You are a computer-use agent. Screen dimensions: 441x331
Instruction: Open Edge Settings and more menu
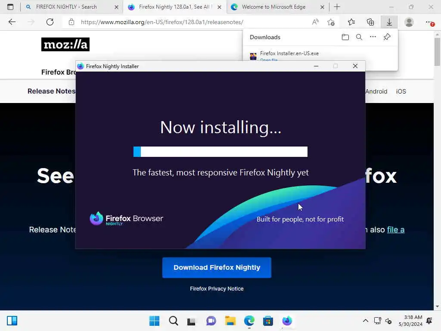[429, 22]
